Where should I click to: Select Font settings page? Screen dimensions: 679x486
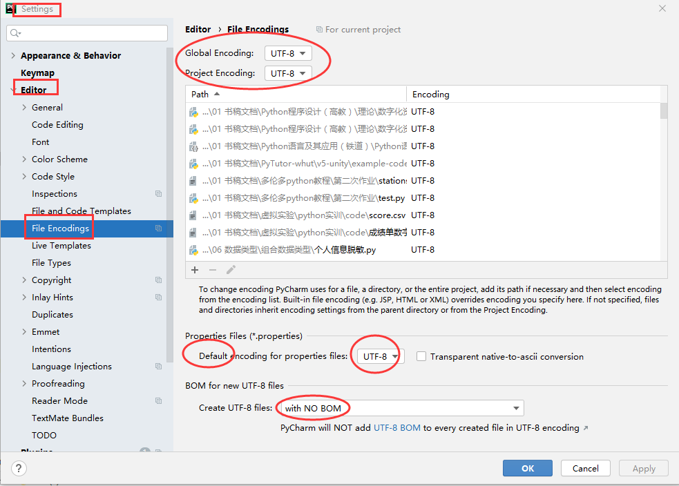pos(40,142)
